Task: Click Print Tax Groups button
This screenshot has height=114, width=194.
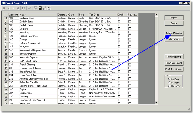Action: coord(174,69)
